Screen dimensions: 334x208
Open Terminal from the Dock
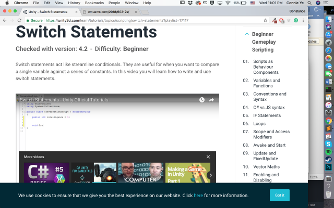[x=328, y=89]
